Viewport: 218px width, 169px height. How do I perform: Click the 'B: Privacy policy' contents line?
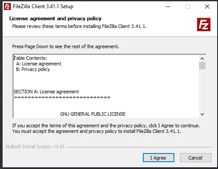33,69
